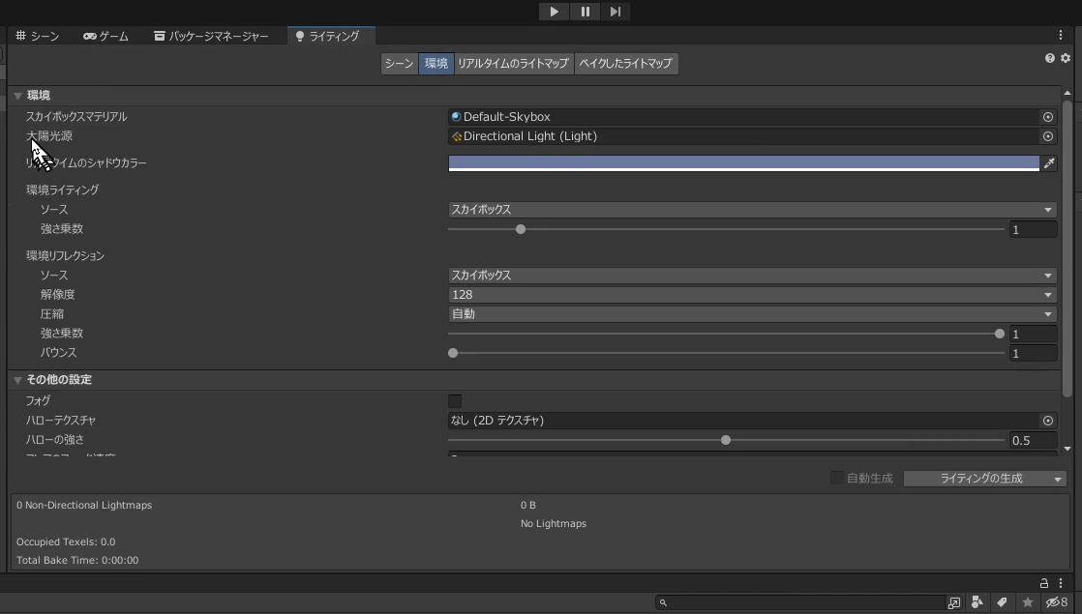Toggle the 自動生成 checkbox
Image resolution: width=1082 pixels, height=614 pixels.
837,479
